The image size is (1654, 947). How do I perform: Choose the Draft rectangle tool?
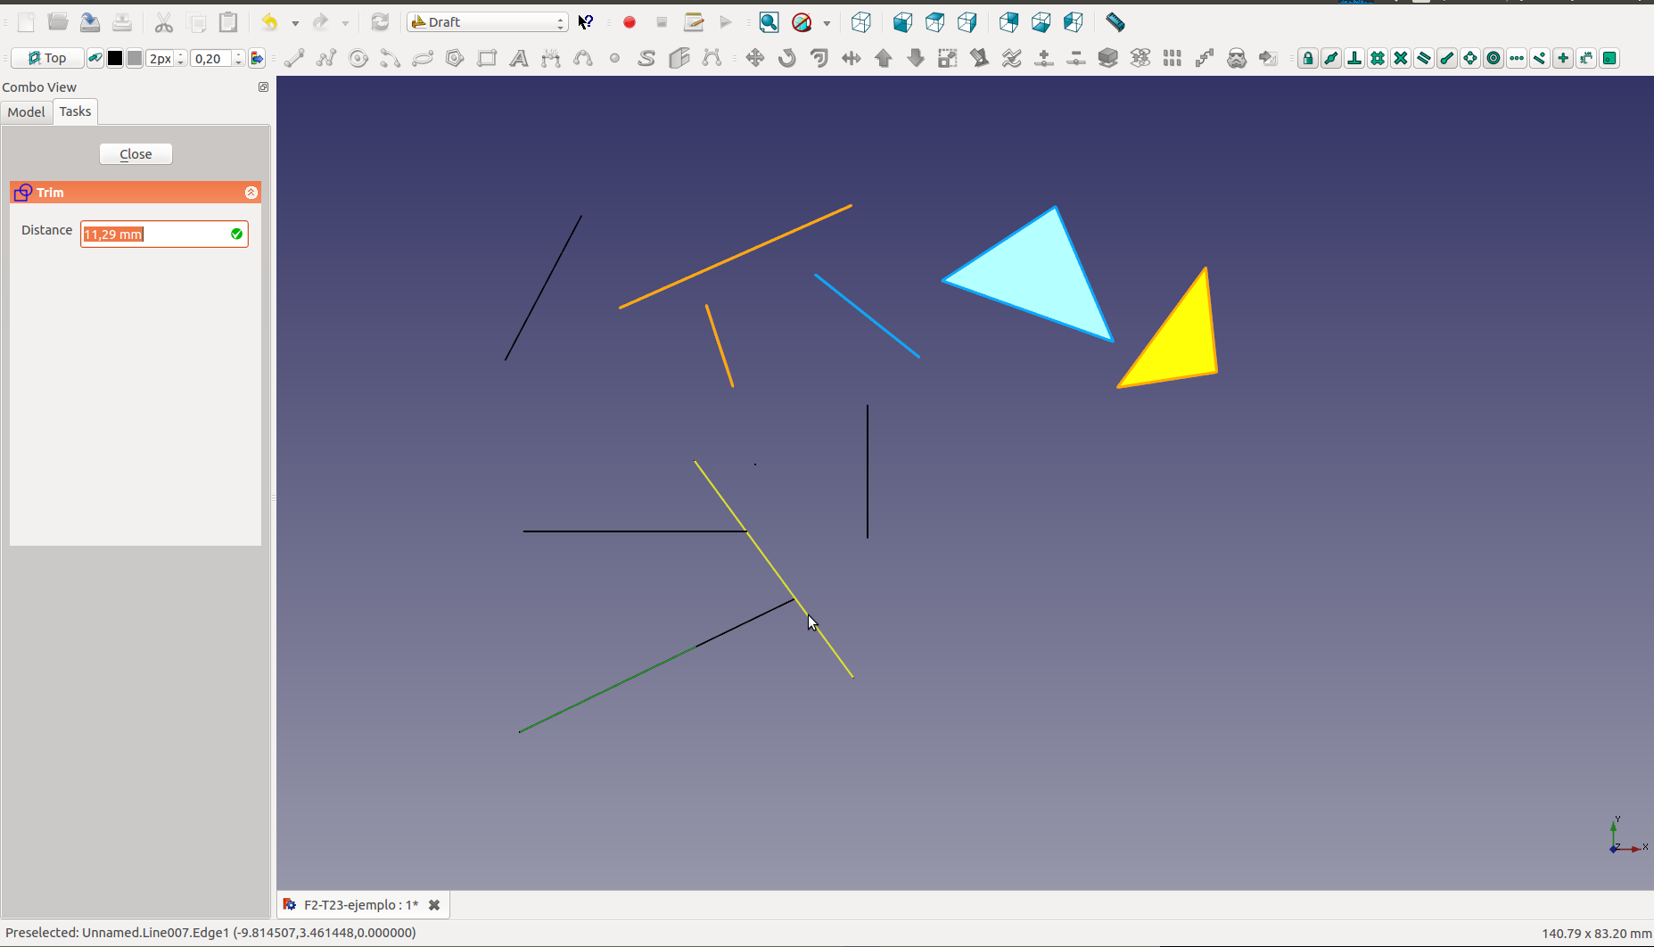[x=487, y=59]
